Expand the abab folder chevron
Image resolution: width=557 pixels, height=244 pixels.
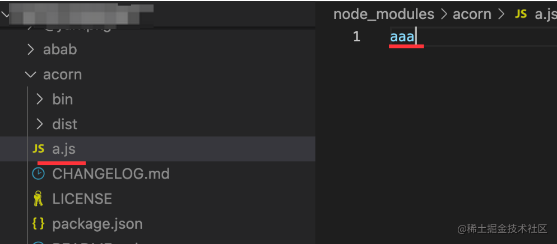[x=30, y=50]
